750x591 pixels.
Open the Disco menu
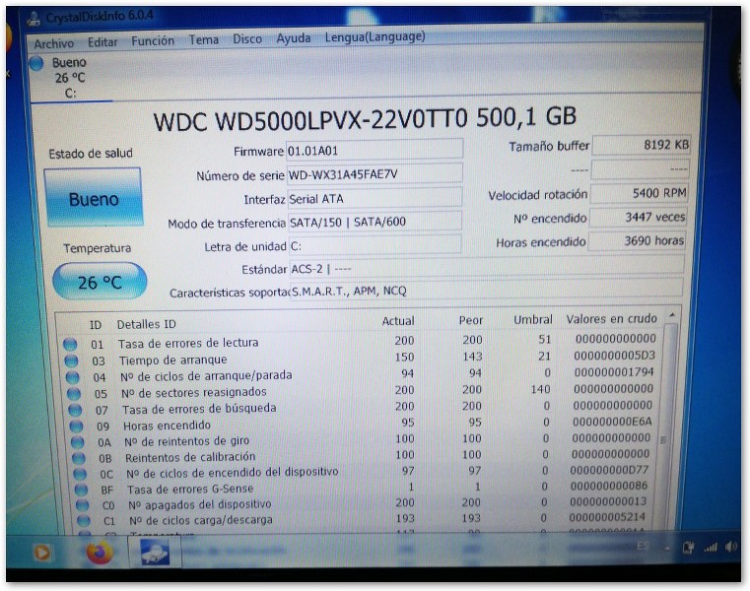[247, 39]
